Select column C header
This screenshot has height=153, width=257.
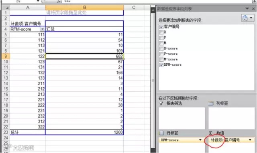coord(134,8)
